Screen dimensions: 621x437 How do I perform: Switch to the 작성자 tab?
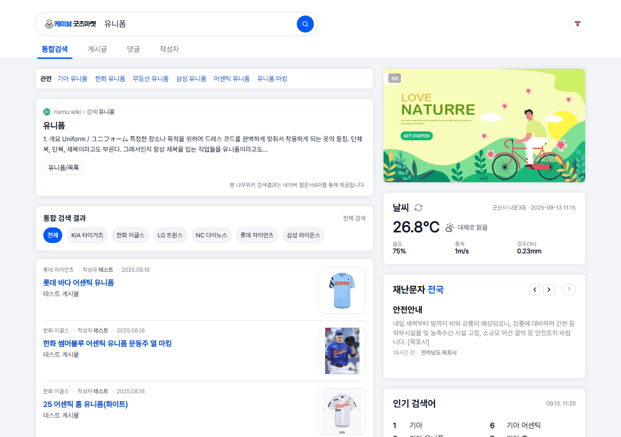tap(169, 49)
